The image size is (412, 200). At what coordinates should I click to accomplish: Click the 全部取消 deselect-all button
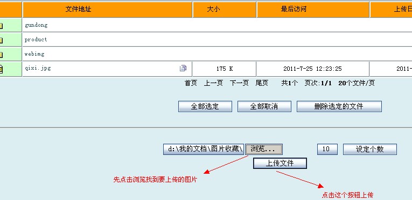[264, 106]
